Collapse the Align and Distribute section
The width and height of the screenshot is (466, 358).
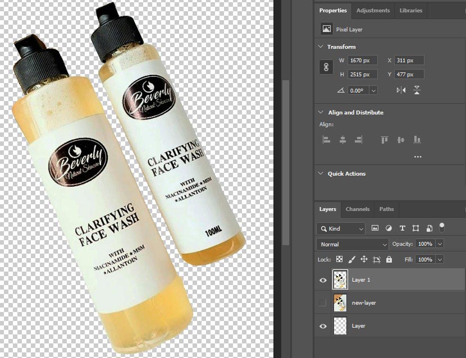[321, 112]
